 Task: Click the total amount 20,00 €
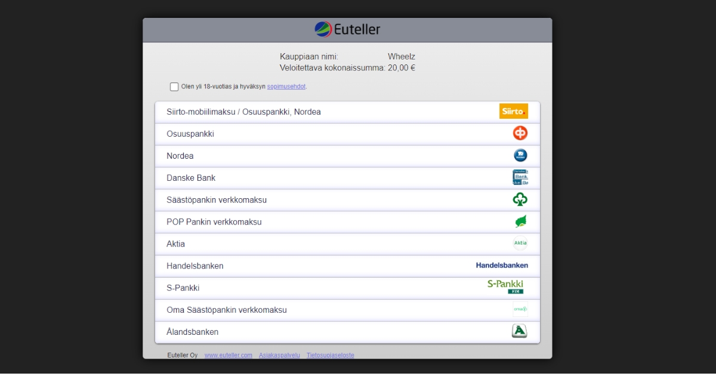402,68
